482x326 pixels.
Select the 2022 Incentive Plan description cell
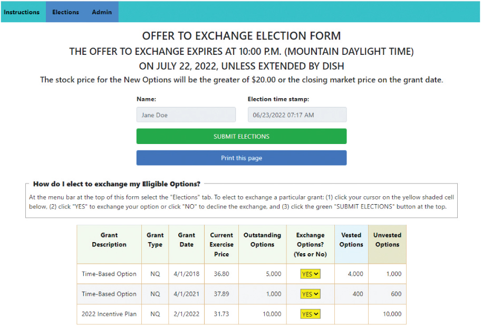109,314
